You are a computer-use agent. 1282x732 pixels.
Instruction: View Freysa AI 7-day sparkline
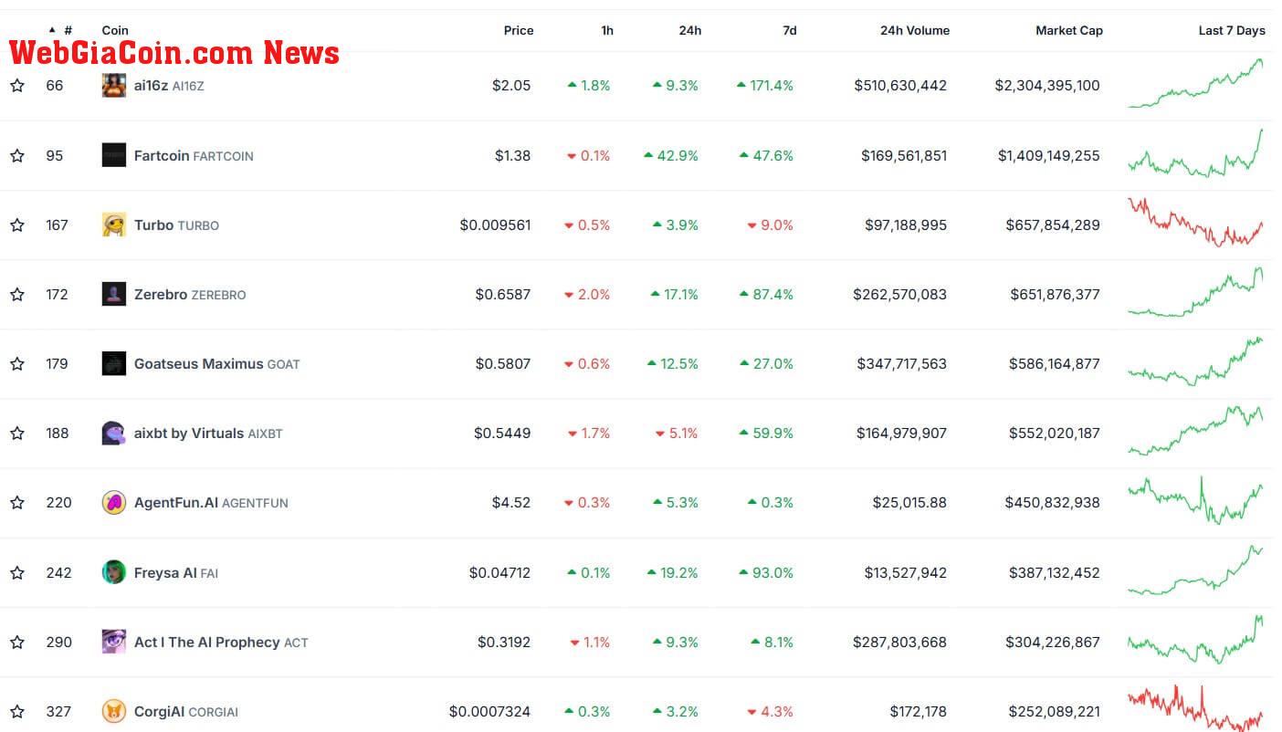(1196, 570)
